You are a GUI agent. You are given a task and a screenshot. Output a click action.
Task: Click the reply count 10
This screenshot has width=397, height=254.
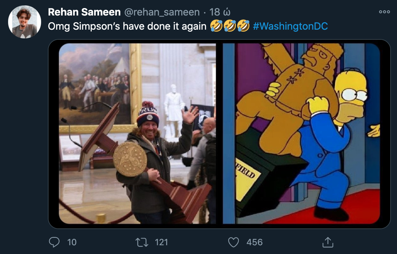tap(72, 242)
